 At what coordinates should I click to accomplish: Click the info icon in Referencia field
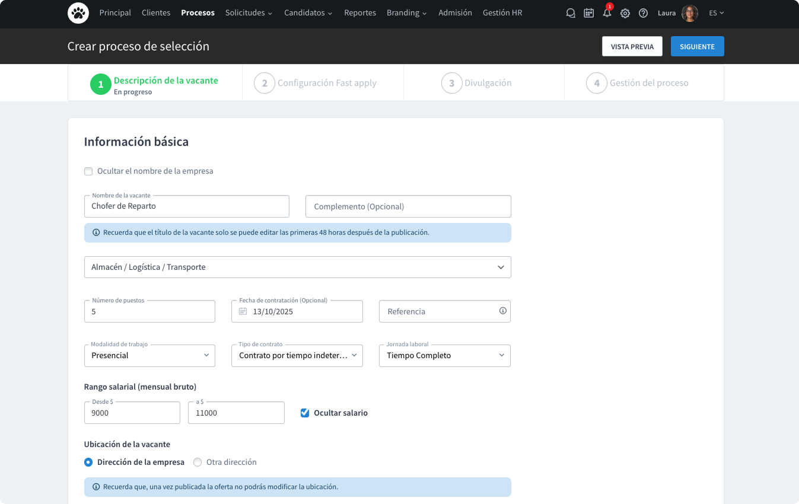coord(502,311)
